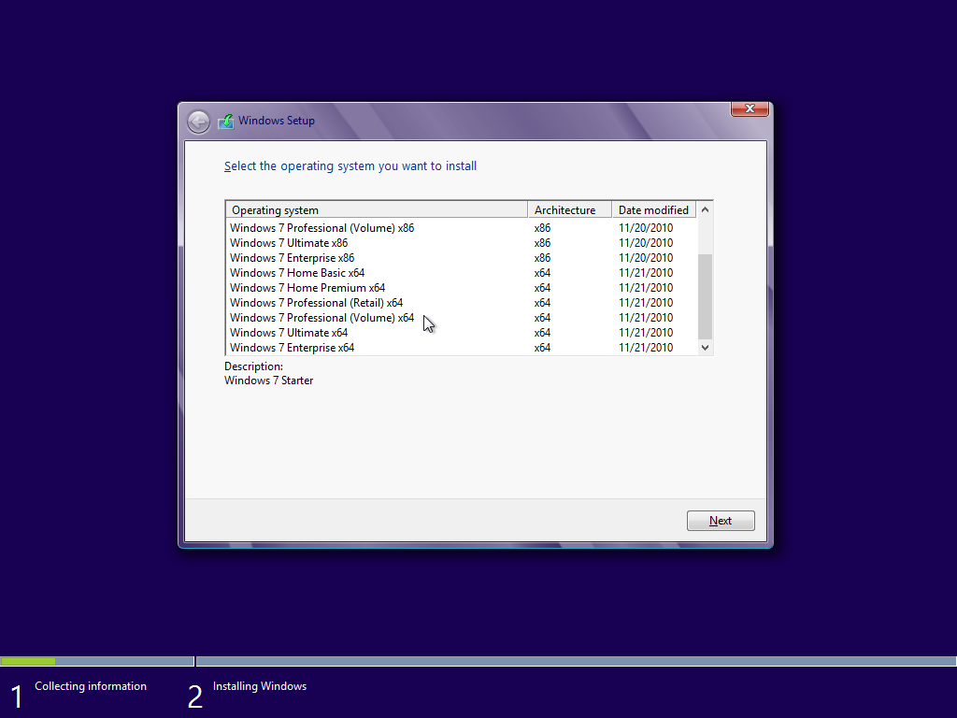Close the Windows Setup dialog
Screen dimensions: 957x718
coord(750,108)
